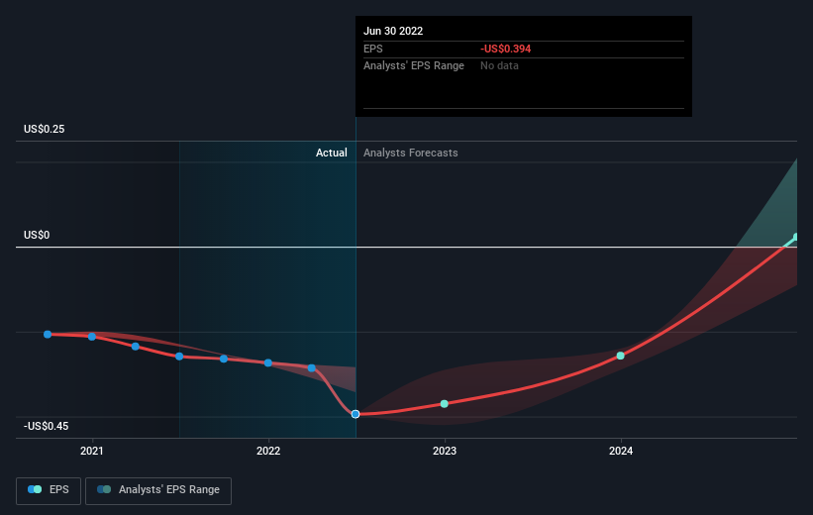Select the 2024 forecast EPS data point

[620, 356]
